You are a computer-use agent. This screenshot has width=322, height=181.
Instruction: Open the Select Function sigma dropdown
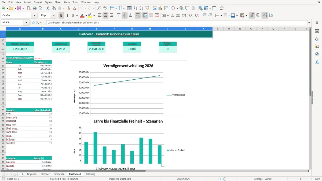40,23
